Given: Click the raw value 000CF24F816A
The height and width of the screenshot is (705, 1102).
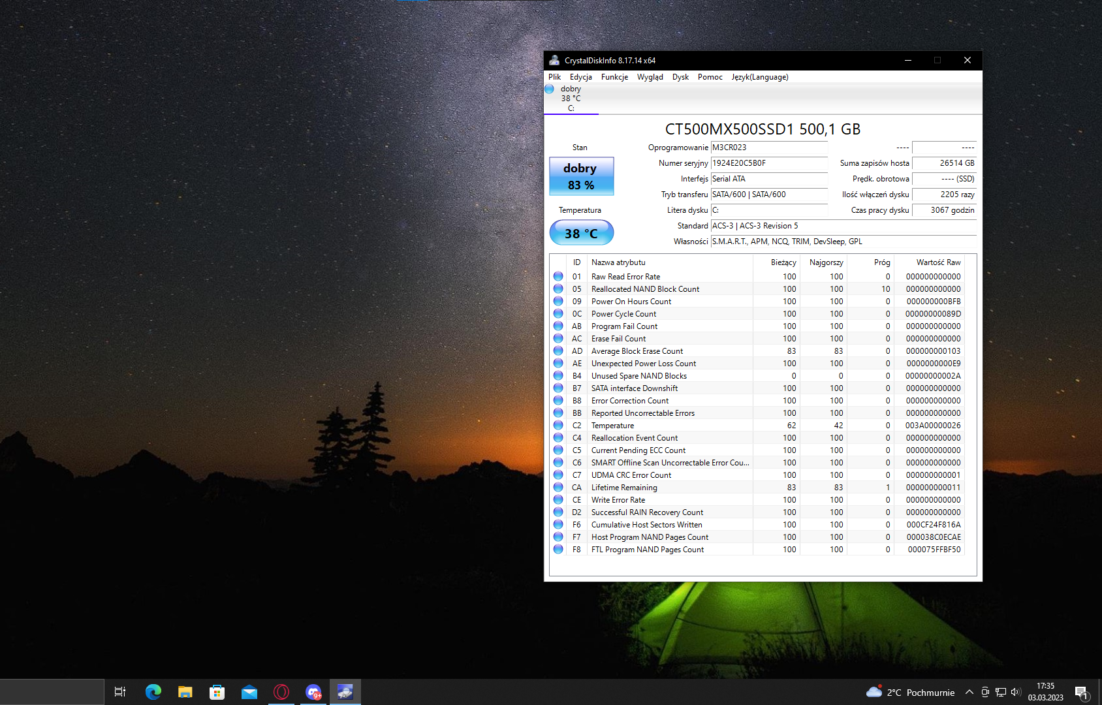Looking at the screenshot, I should point(934,525).
